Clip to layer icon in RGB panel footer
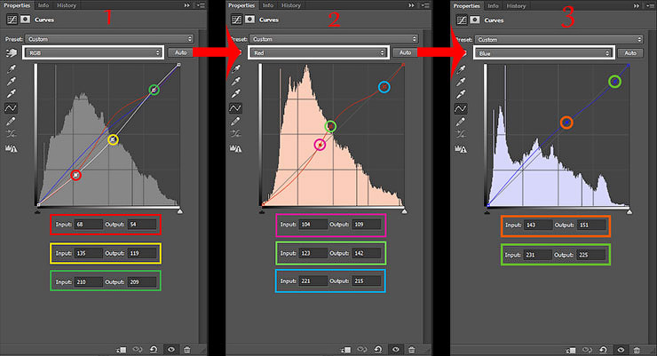Image resolution: width=657 pixels, height=356 pixels. 122,350
